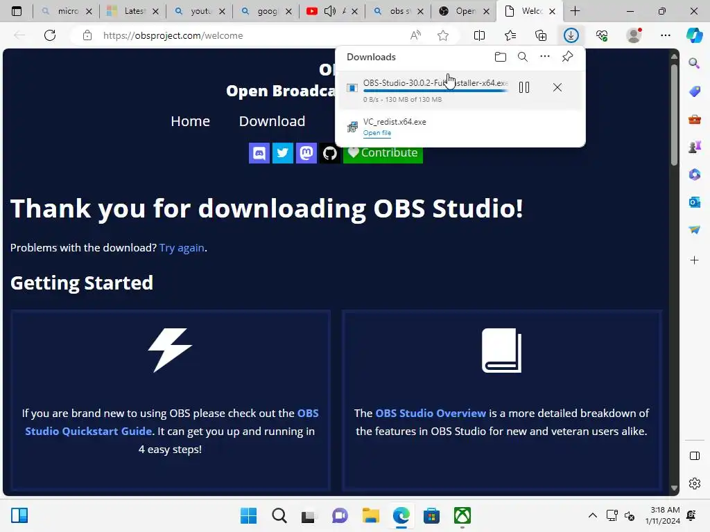Open sidebar Shopping tag icon
This screenshot has height=532, width=710.
click(x=694, y=91)
